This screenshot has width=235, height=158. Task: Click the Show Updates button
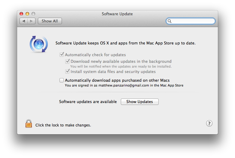[139, 102]
